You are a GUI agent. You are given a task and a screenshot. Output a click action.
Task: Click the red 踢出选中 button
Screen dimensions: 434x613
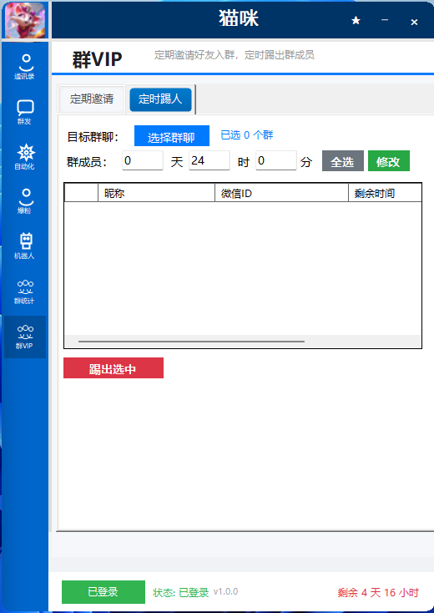(x=114, y=367)
